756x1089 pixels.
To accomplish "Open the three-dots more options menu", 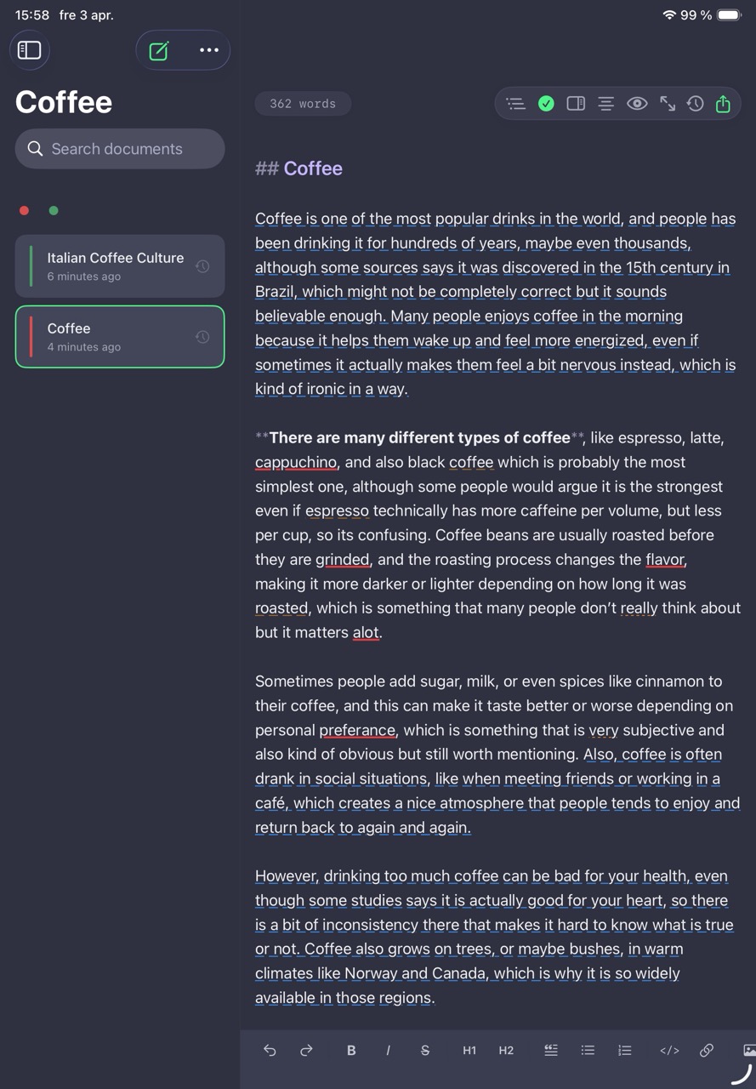I will pos(208,50).
